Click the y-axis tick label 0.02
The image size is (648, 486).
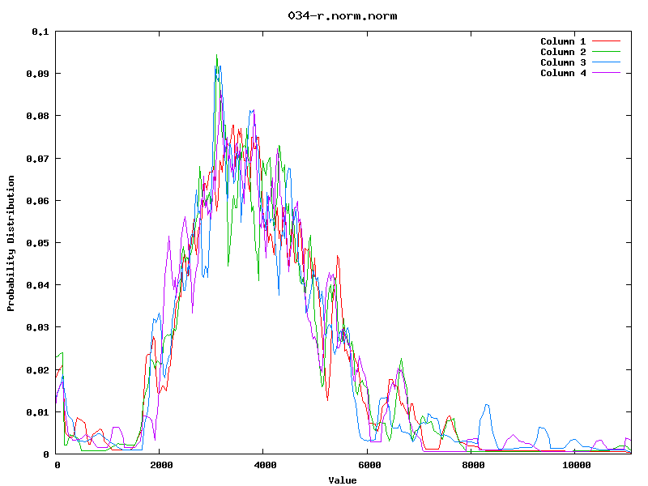pyautogui.click(x=37, y=370)
